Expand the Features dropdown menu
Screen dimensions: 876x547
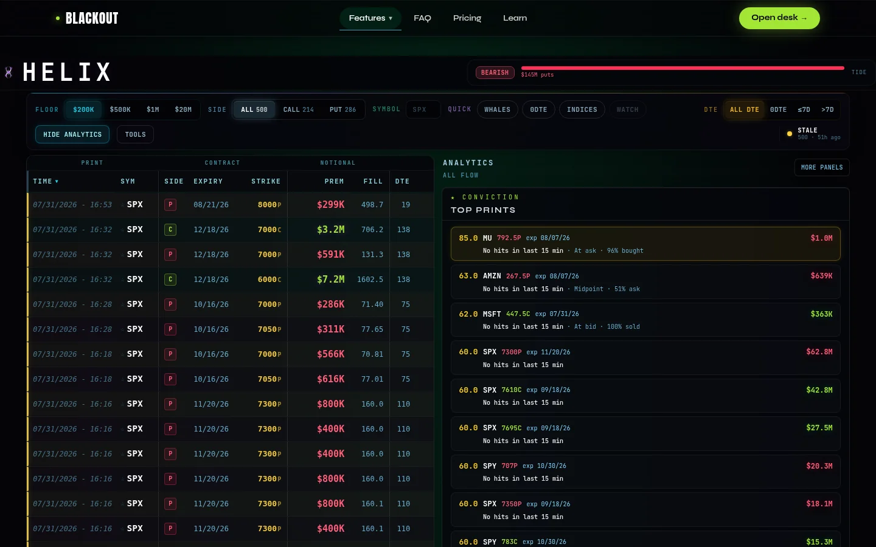[x=370, y=18]
